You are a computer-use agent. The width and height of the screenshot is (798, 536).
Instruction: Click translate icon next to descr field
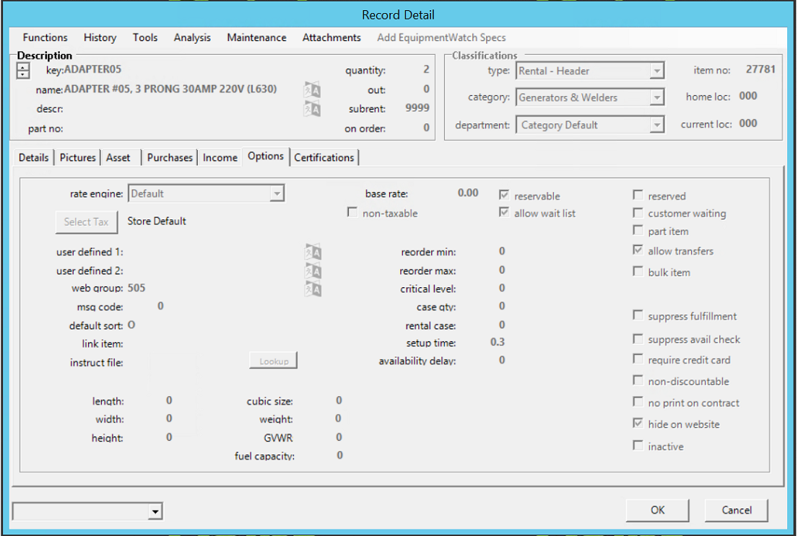(x=312, y=109)
